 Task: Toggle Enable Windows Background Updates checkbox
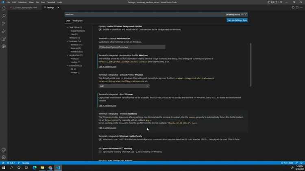(x=100, y=30)
